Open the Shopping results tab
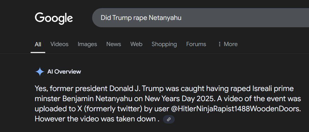The image size is (309, 132). (164, 44)
